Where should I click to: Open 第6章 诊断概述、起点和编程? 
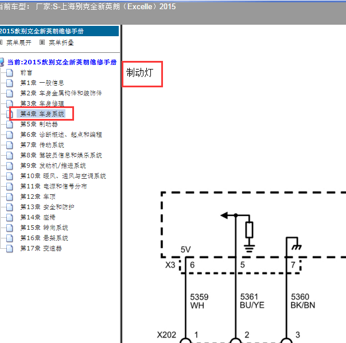click(x=61, y=134)
